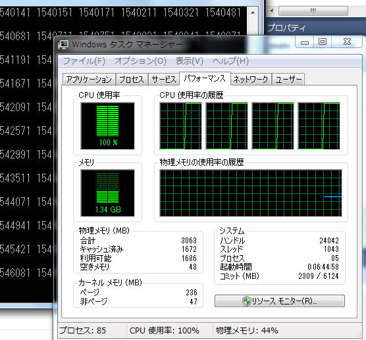Close the Task Manager window
This screenshot has height=340, width=366.
click(347, 41)
